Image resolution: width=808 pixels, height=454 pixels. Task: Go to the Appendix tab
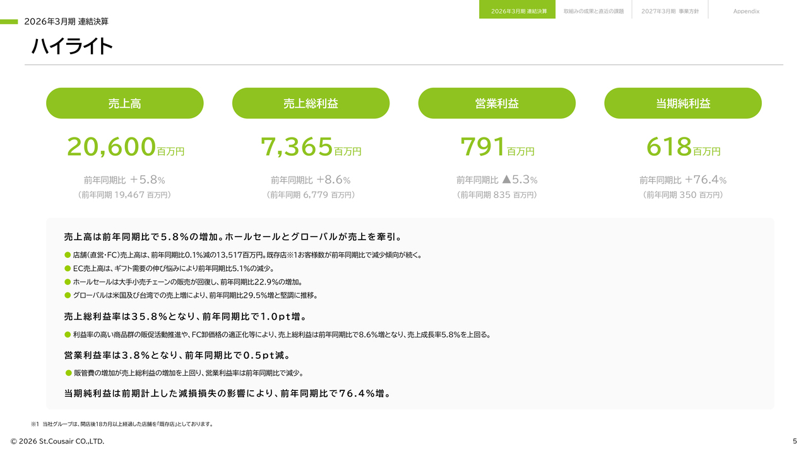[746, 11]
